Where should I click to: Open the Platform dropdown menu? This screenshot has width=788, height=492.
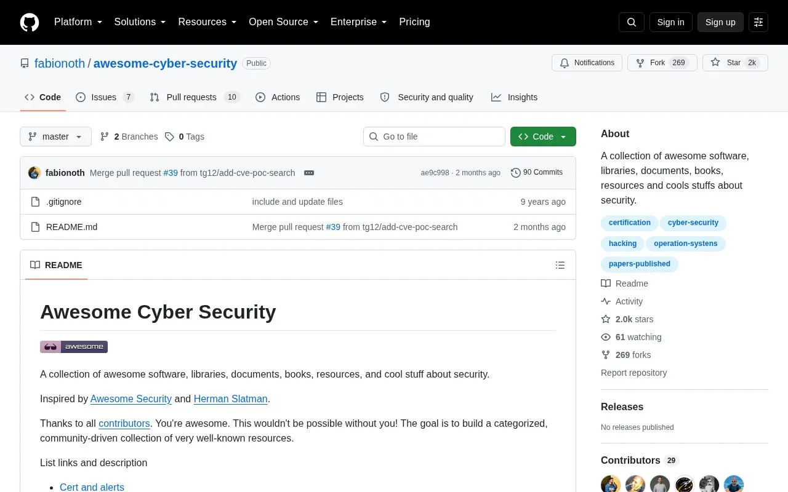(78, 22)
